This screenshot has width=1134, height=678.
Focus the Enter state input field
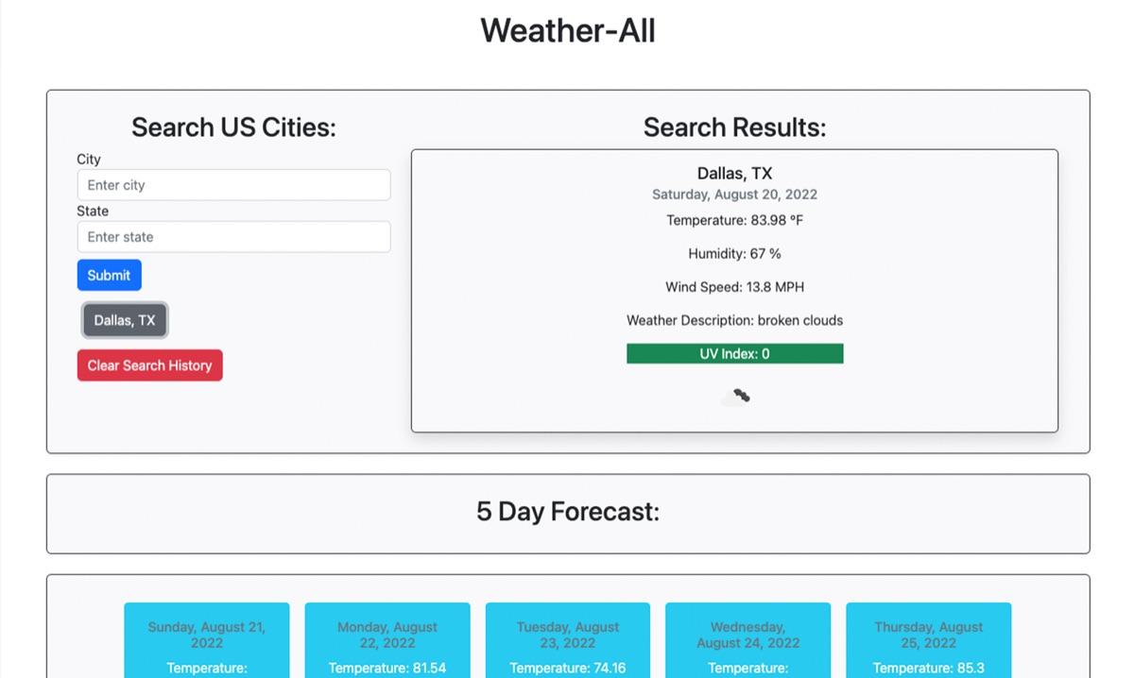233,237
